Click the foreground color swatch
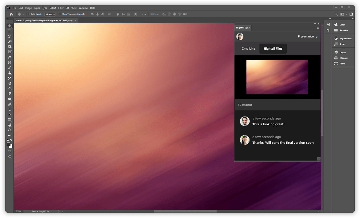 pyautogui.click(x=9, y=144)
